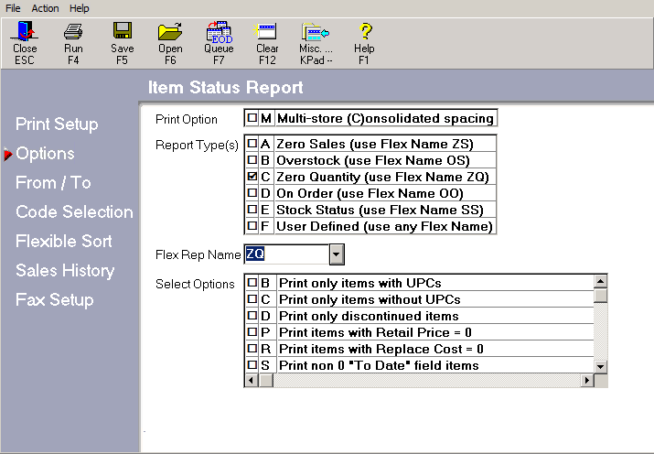Uncheck Zero Quantity report type C

coord(252,177)
